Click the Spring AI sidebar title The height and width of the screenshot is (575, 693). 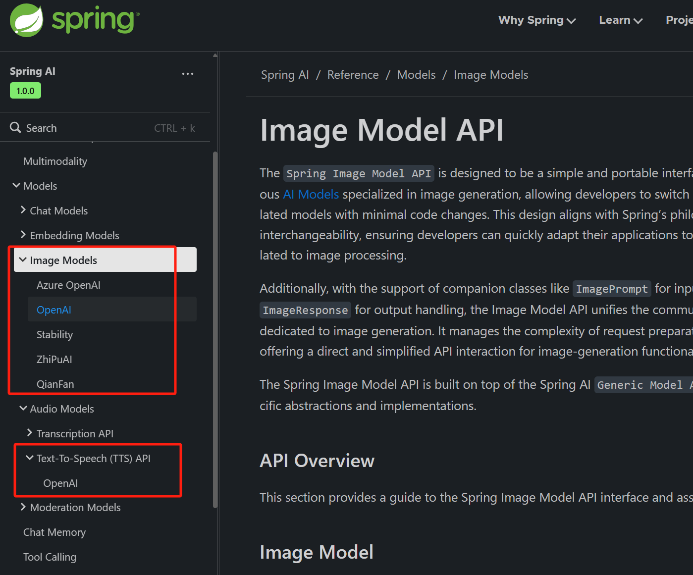coord(33,71)
